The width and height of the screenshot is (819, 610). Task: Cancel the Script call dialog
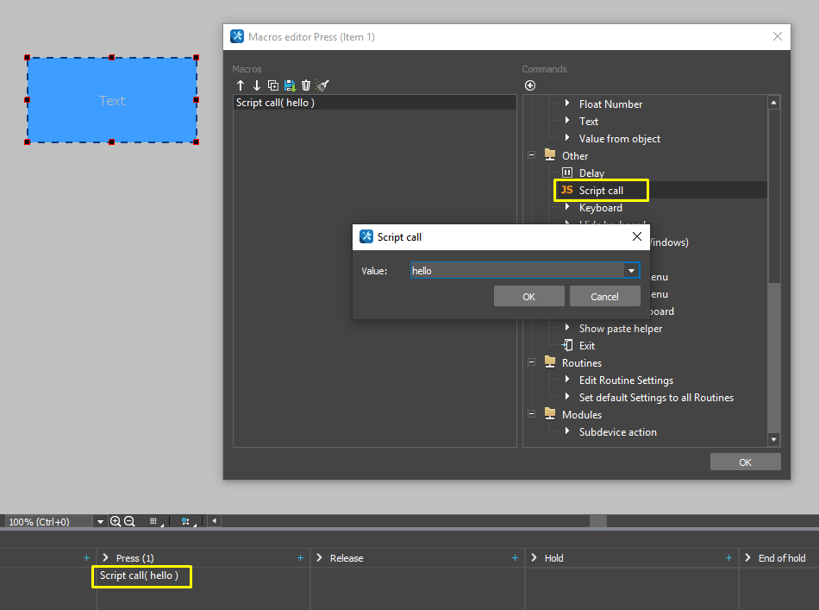point(604,295)
